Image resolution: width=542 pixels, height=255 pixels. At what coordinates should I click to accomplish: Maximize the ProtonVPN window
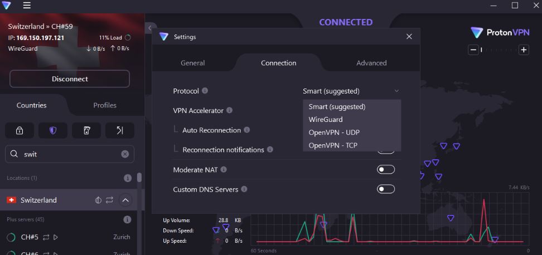(515, 5)
